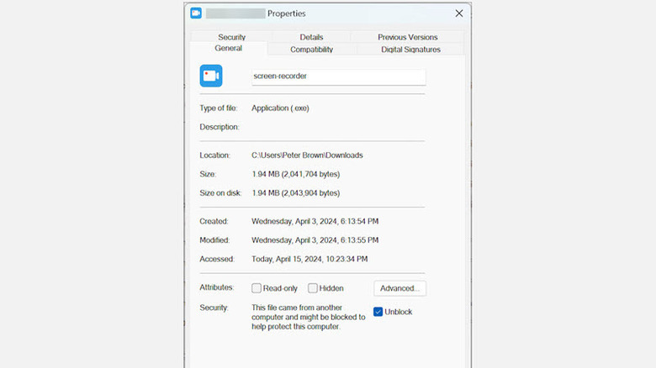Click the 'Attributes:' label

[x=217, y=287]
